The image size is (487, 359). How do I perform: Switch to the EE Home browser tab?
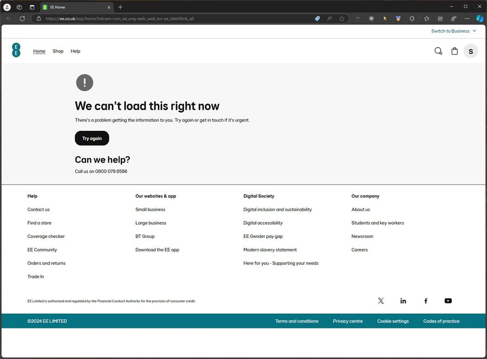[x=77, y=7]
